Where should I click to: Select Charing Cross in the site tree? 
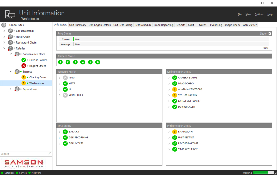(38, 77)
